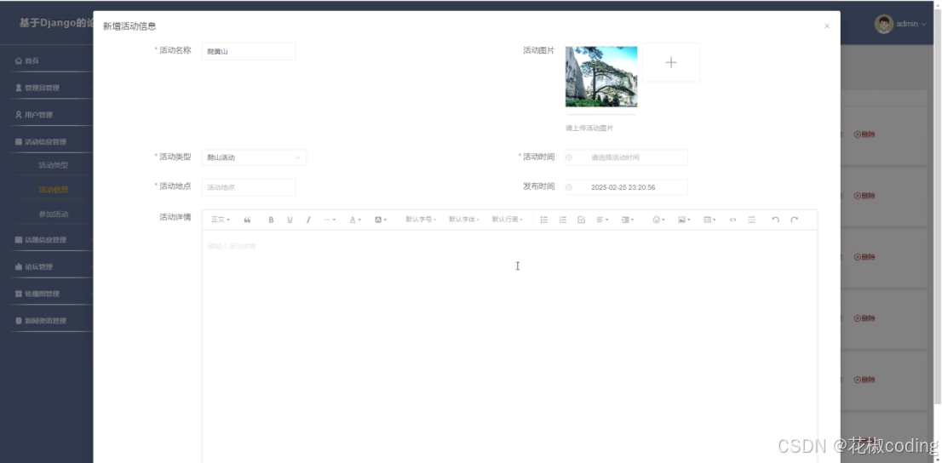The width and height of the screenshot is (942, 463).
Task: Open the insert table menu
Action: tap(709, 220)
